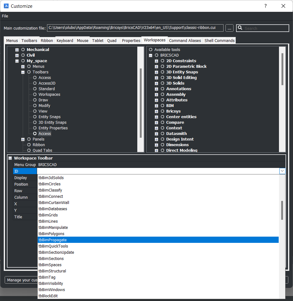The image size is (293, 301).
Task: Click the search magnifier icon
Action: click(x=240, y=28)
